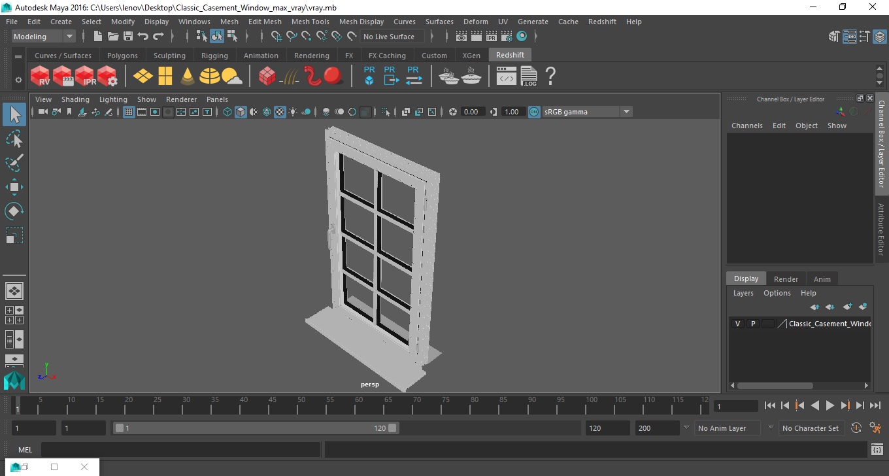
Task: Click the Open scene folder icon
Action: pos(113,37)
